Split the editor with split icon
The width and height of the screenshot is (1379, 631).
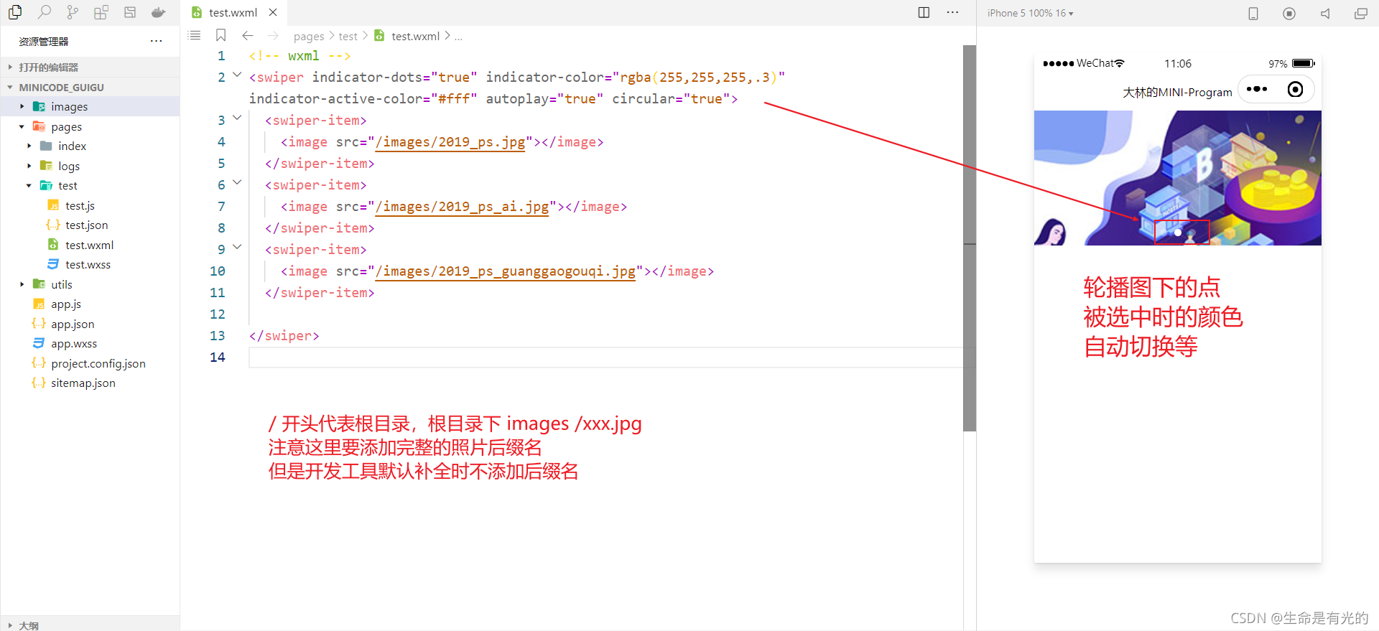[924, 12]
